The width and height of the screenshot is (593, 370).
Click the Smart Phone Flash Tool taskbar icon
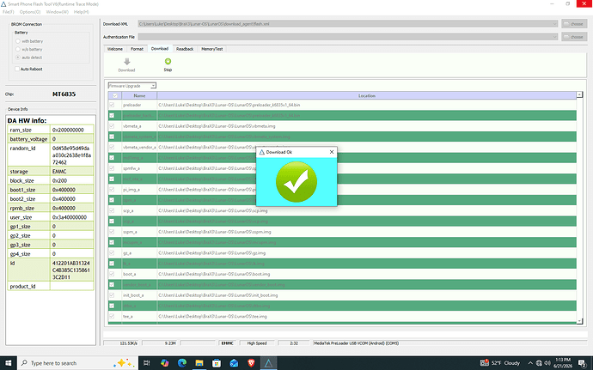[268, 363]
